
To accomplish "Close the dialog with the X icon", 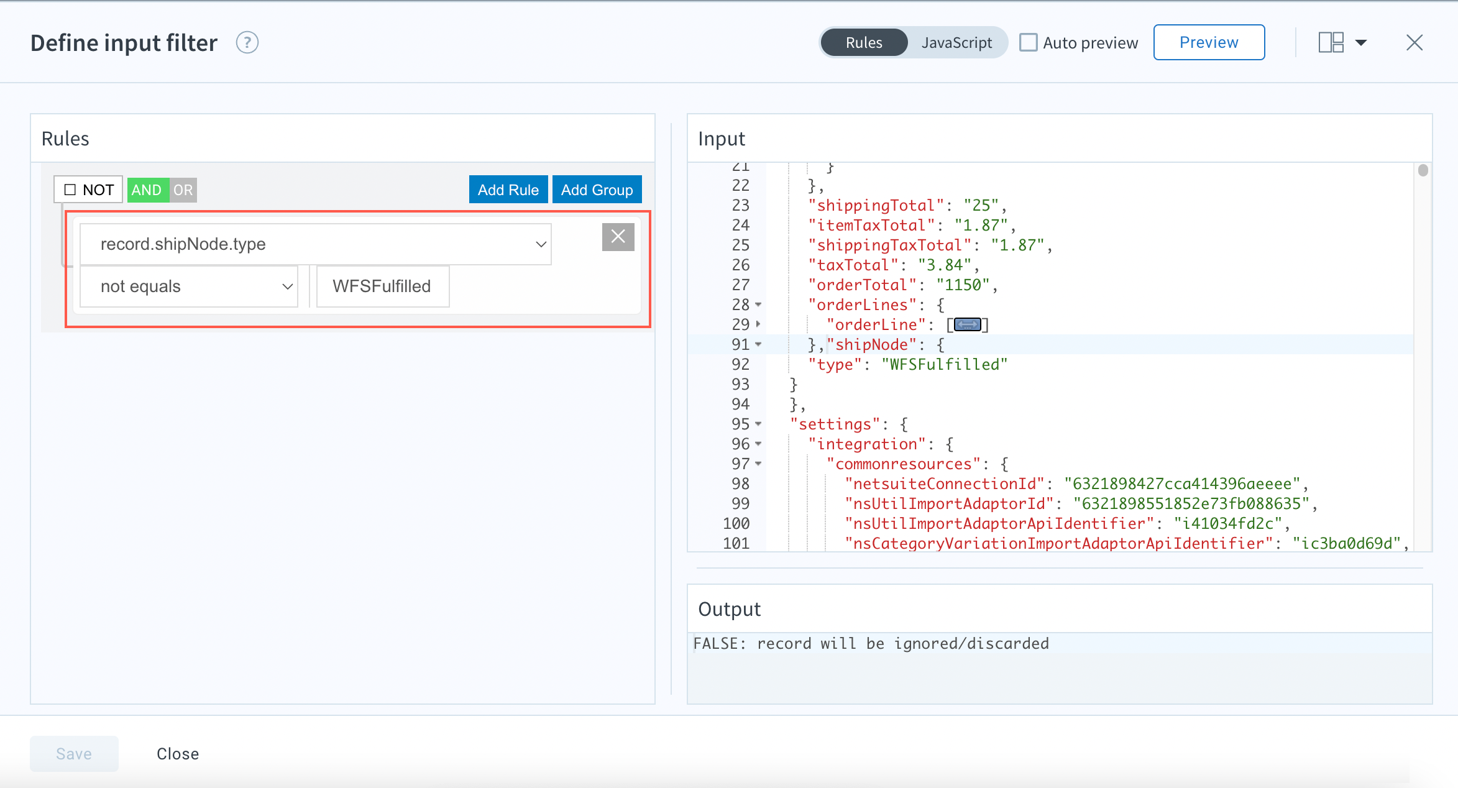I will 1414,43.
